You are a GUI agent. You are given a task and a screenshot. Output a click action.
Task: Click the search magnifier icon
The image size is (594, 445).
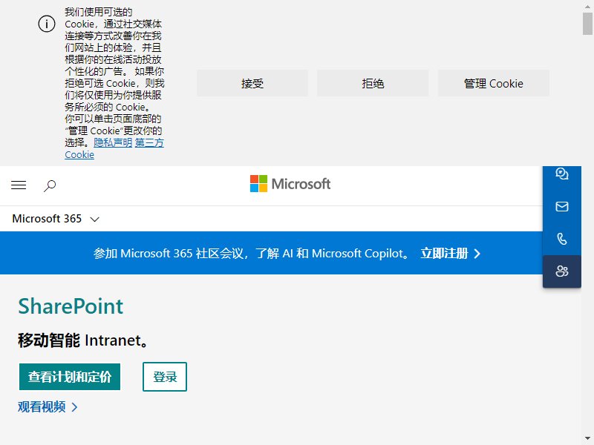click(50, 186)
